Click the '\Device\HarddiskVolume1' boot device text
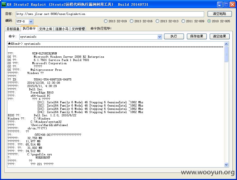The width and height of the screenshot is (237, 180). pos(49,125)
